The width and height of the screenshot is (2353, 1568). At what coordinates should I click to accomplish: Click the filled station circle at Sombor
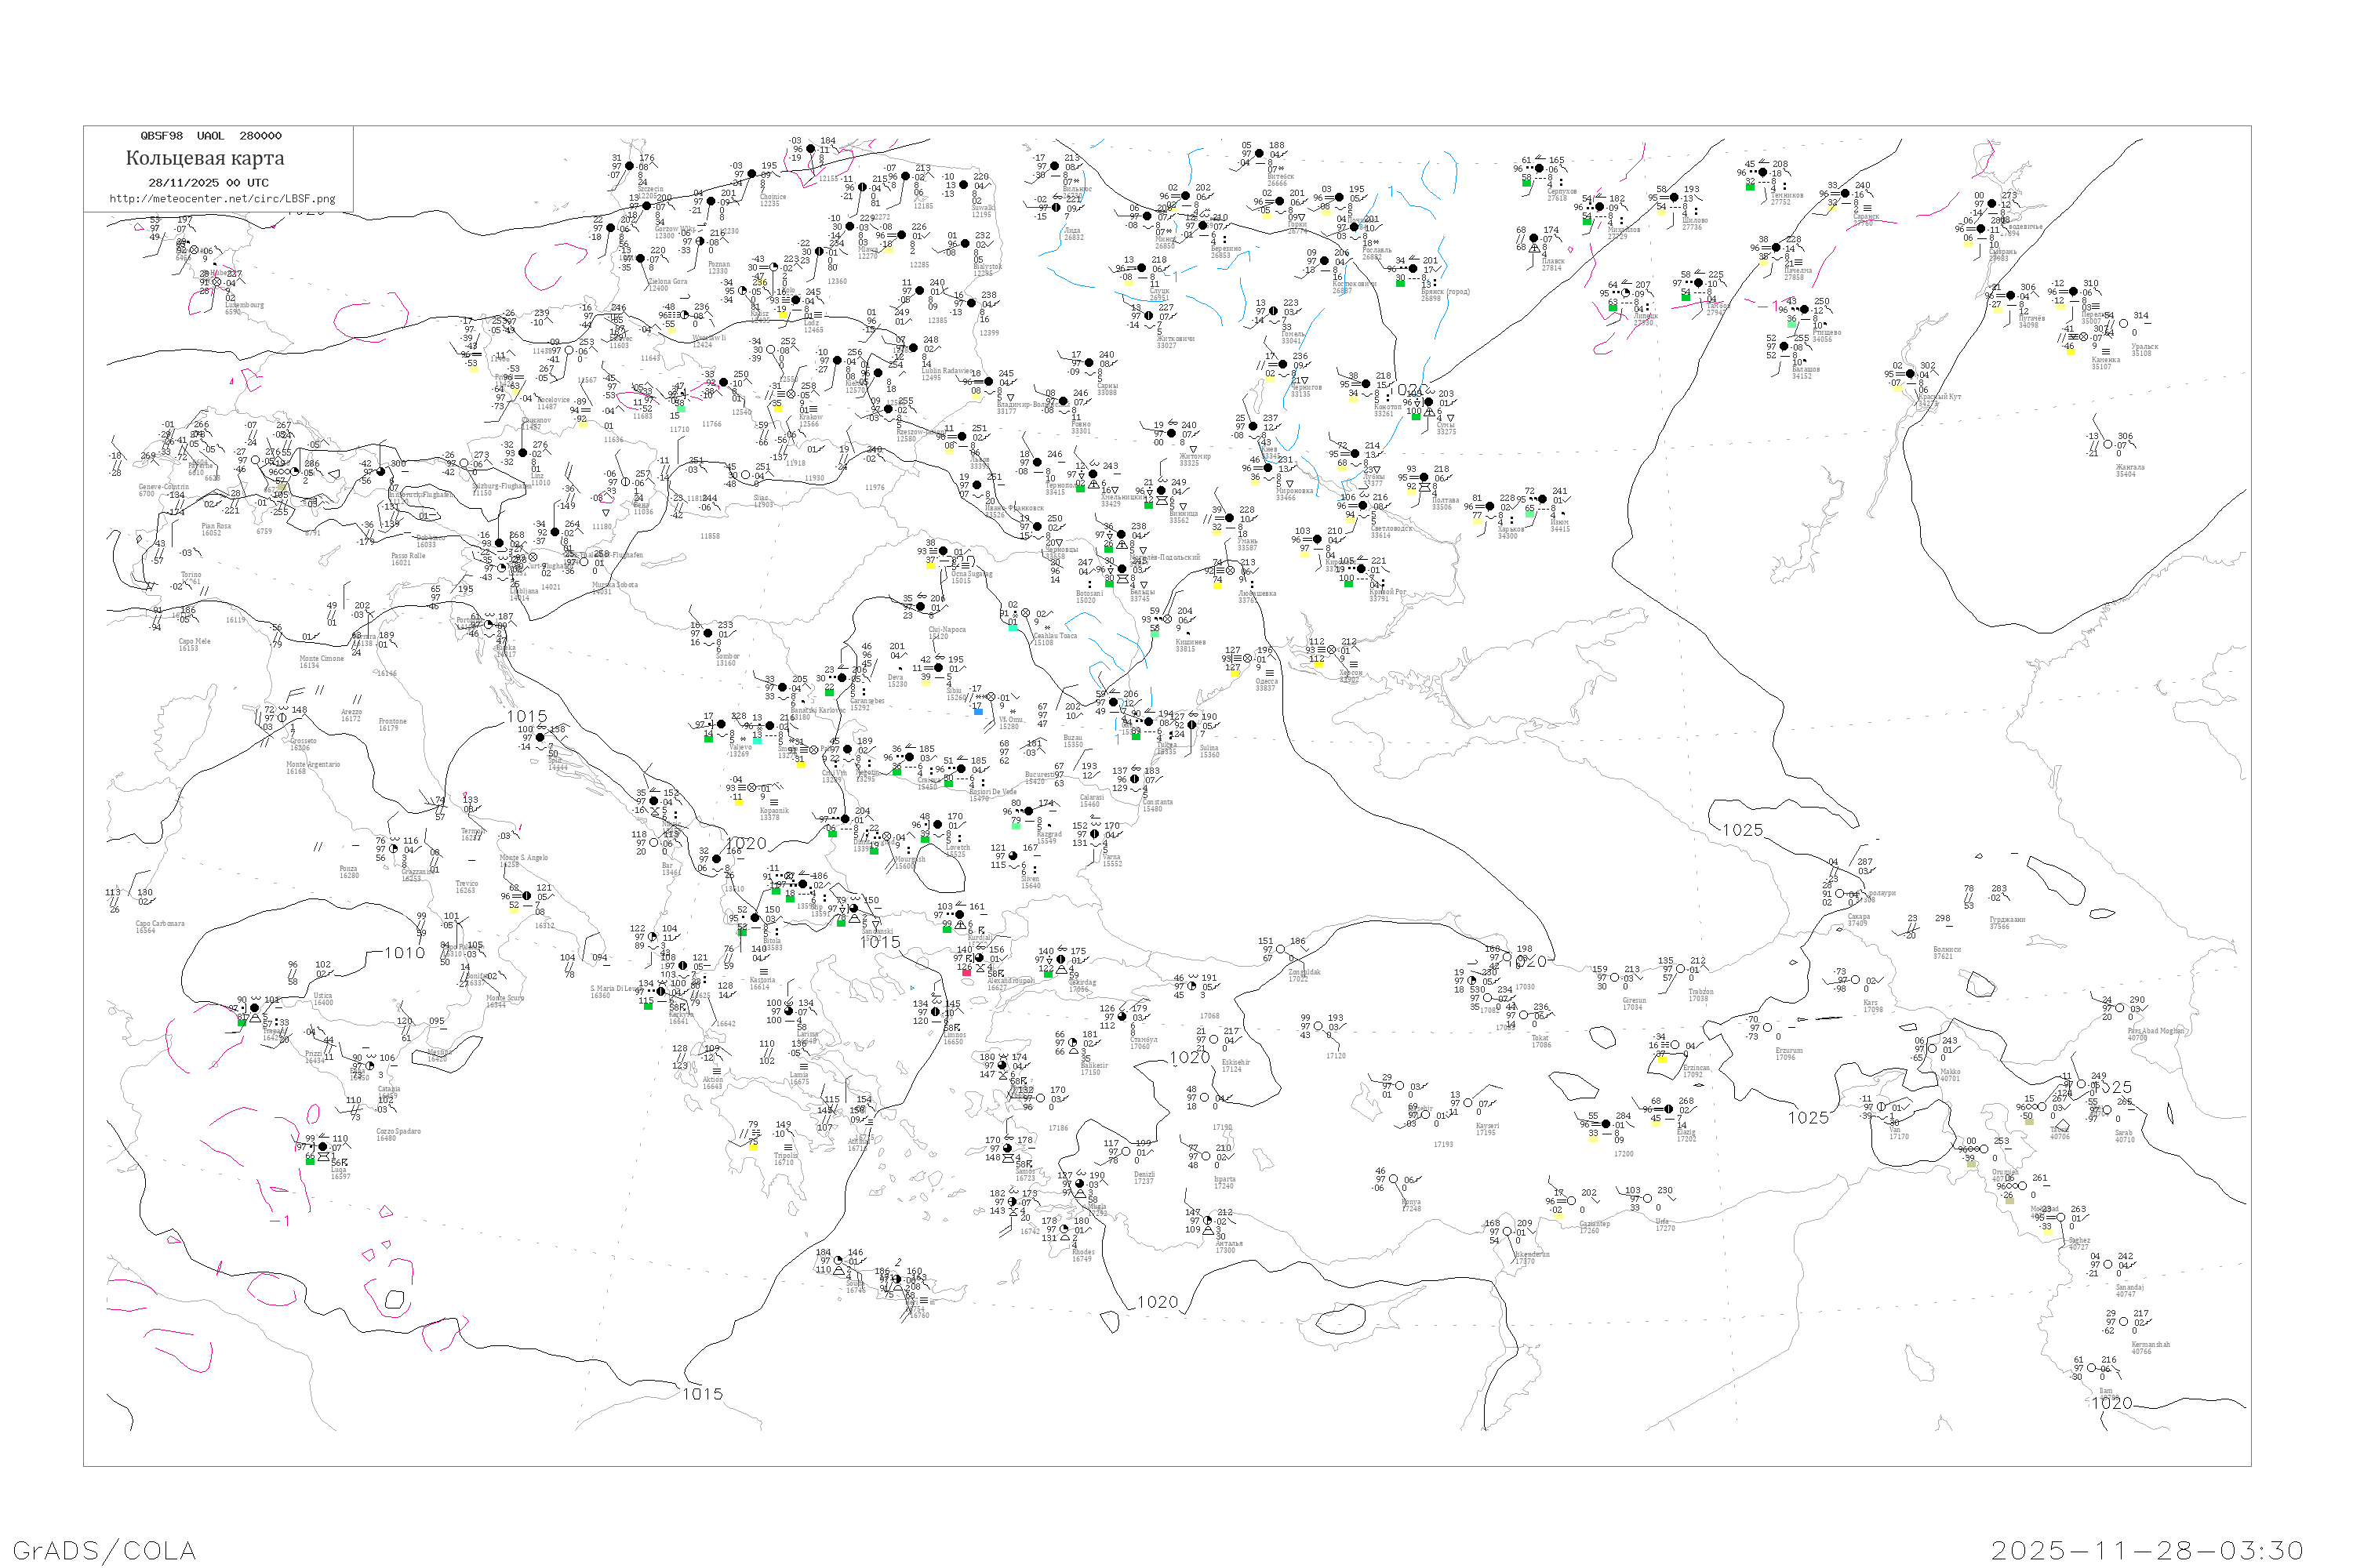click(708, 634)
